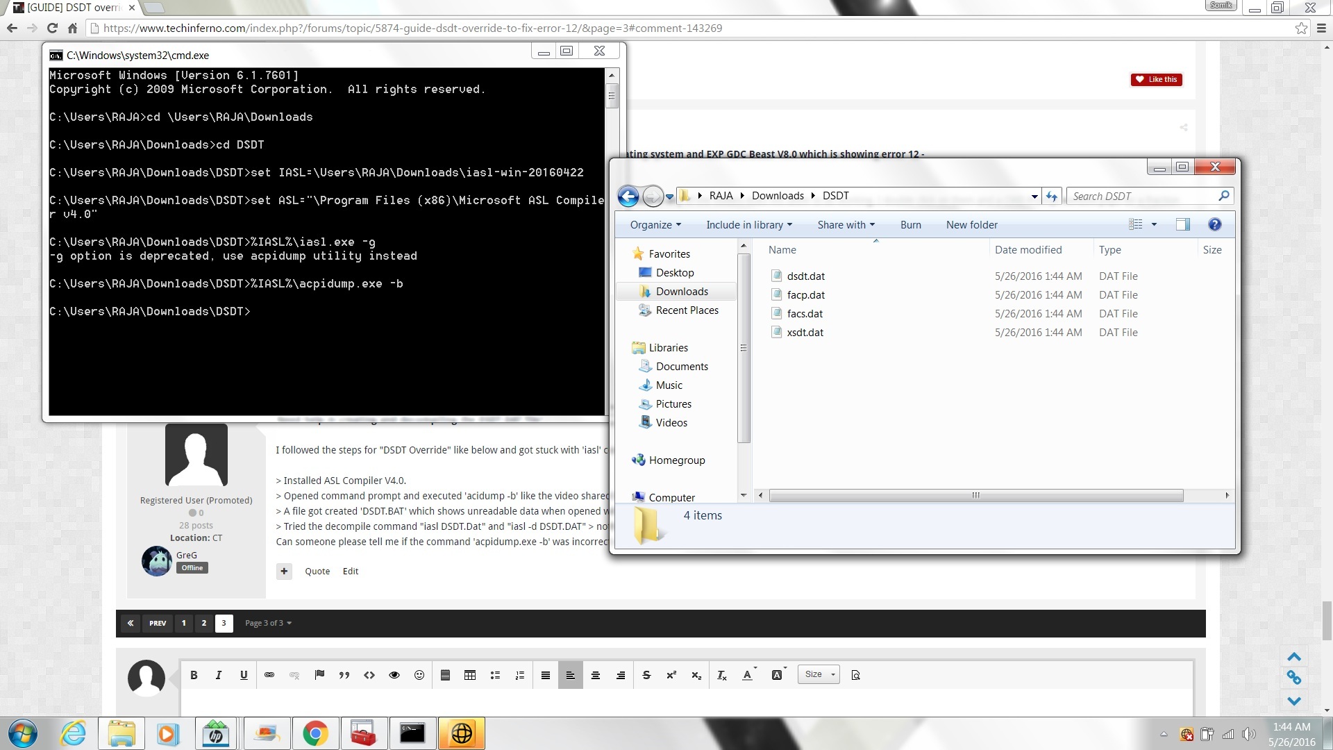Open Documents library in Explorer sidebar
Image resolution: width=1333 pixels, height=750 pixels.
[x=682, y=367]
